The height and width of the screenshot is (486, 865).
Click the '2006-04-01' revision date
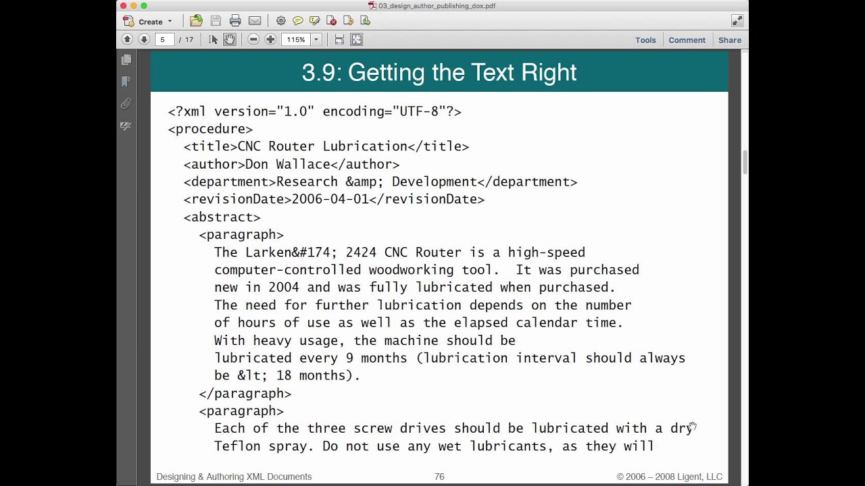(x=330, y=199)
